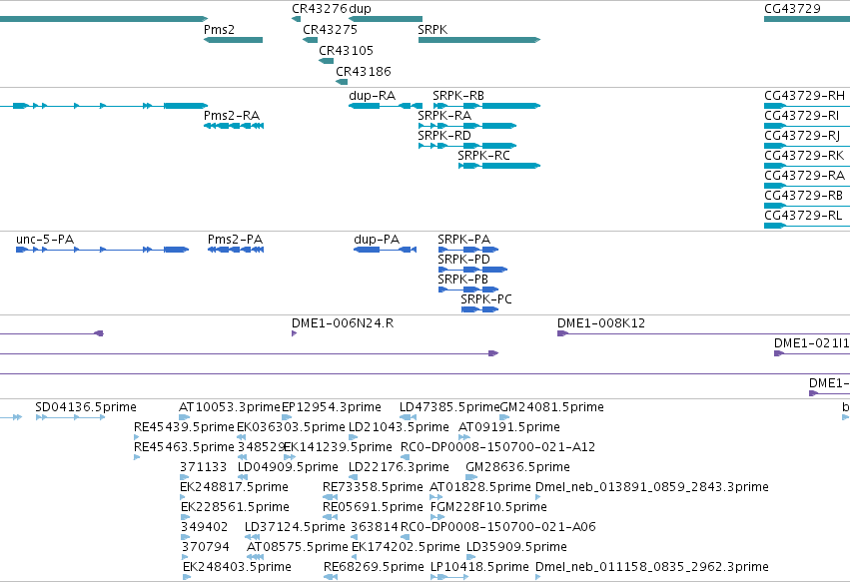Click the Pms2 gene bar
This screenshot has width=850, height=582.
[233, 40]
